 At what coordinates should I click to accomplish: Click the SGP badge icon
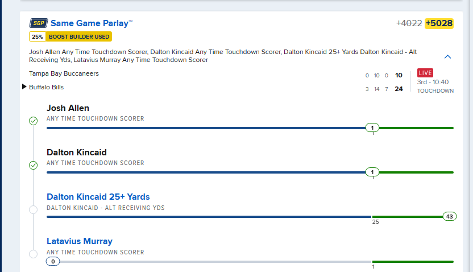39,23
